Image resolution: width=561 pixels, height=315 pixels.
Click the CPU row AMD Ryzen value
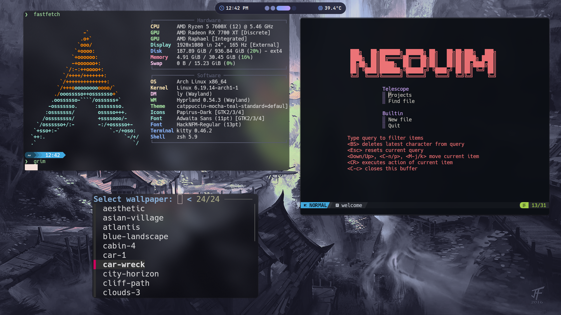225,27
